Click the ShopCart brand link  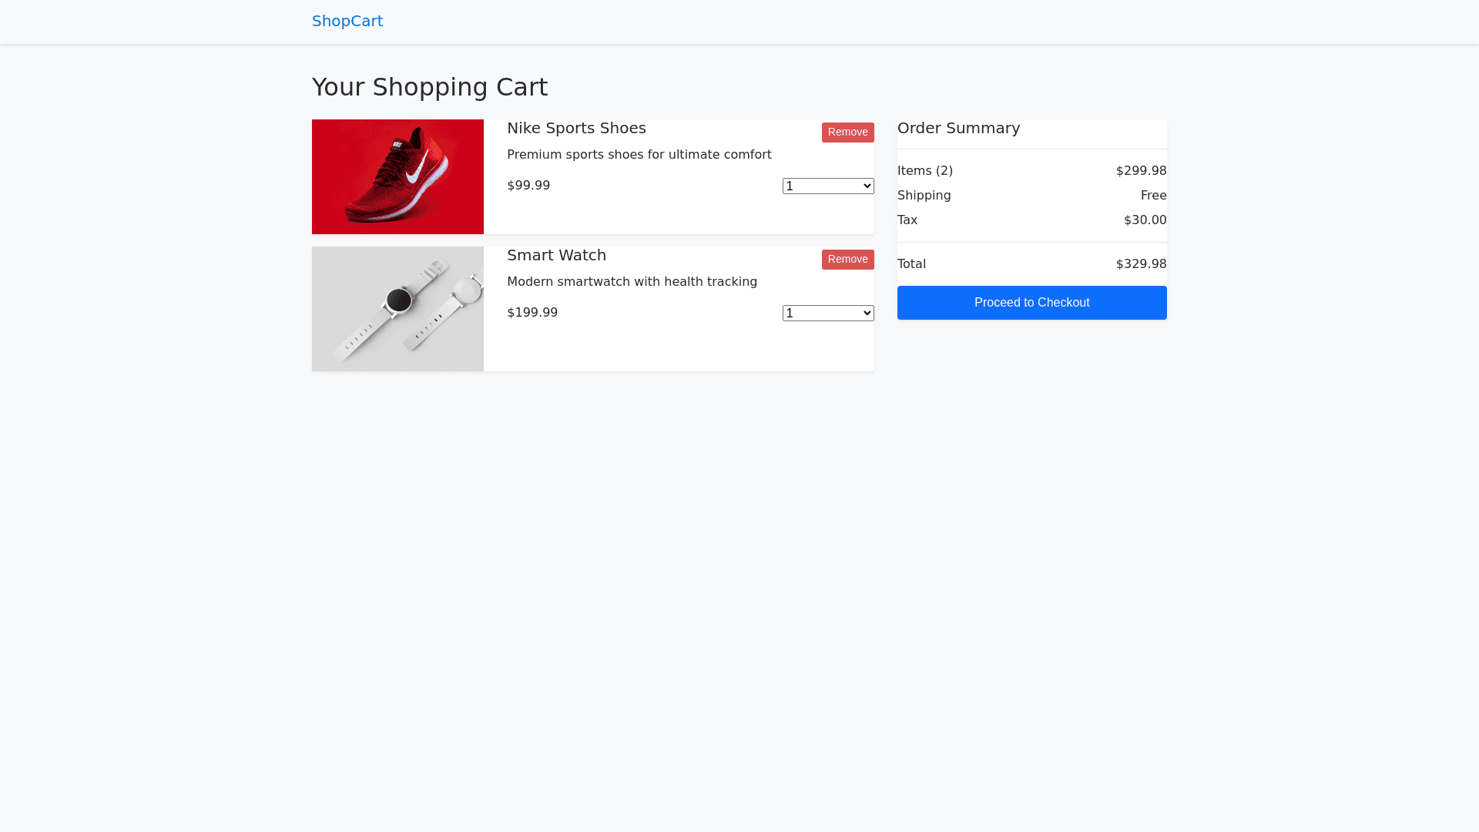347,21
